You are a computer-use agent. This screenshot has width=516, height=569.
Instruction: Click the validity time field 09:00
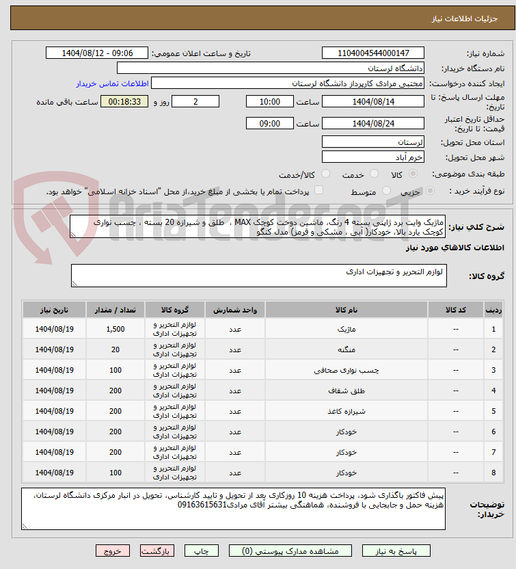pyautogui.click(x=270, y=123)
